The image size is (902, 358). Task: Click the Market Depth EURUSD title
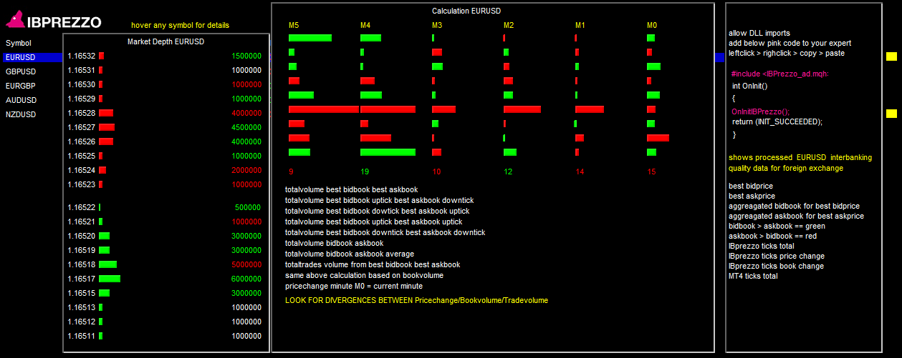[165, 41]
